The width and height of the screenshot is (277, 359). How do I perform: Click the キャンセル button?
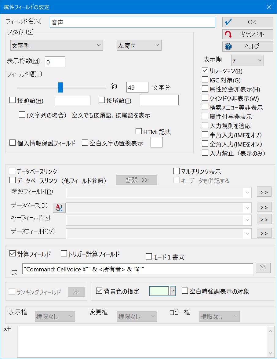247,34
